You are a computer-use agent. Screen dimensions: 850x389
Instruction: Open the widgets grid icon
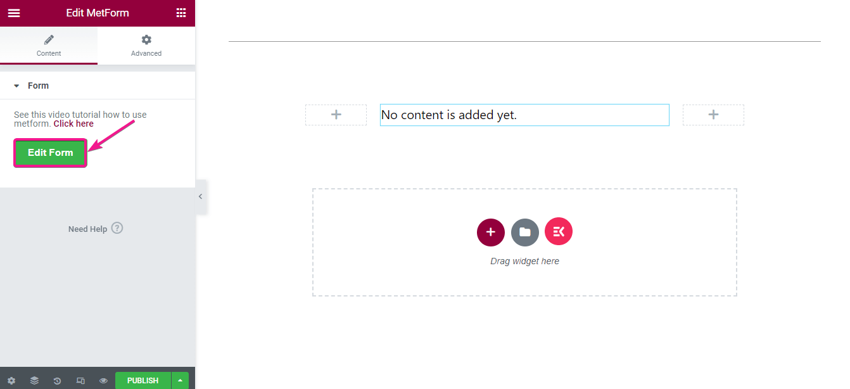click(181, 13)
